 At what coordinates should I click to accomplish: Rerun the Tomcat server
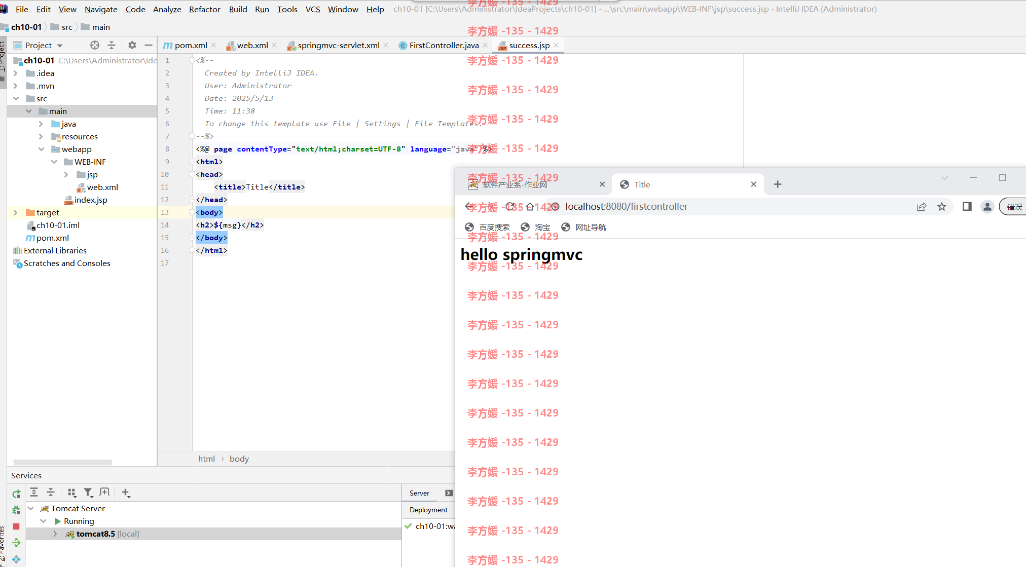pyautogui.click(x=16, y=494)
